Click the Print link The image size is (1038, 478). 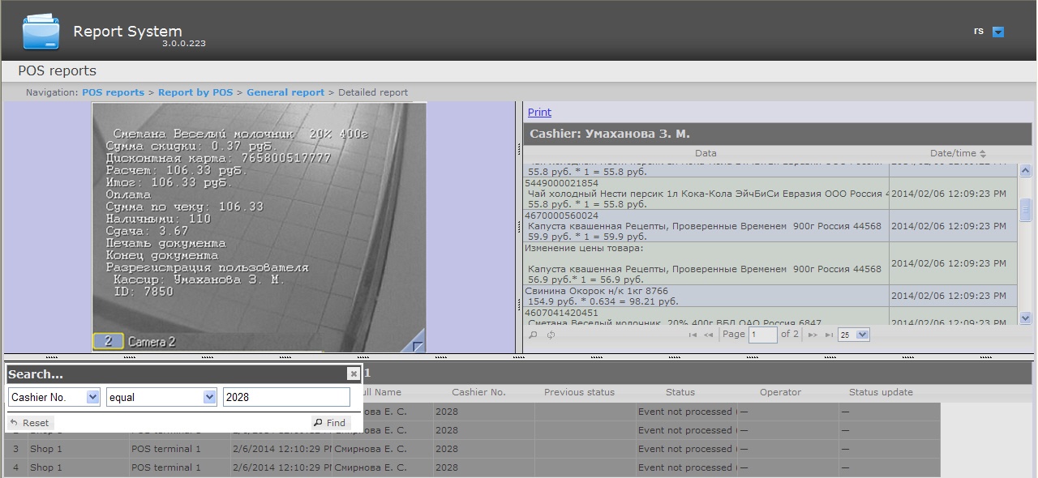[539, 113]
